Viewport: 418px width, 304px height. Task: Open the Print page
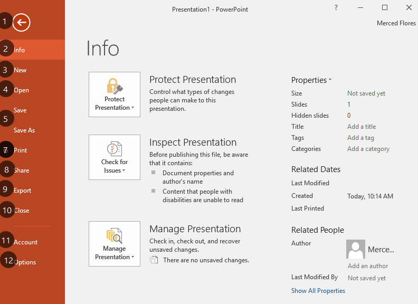(x=32, y=150)
